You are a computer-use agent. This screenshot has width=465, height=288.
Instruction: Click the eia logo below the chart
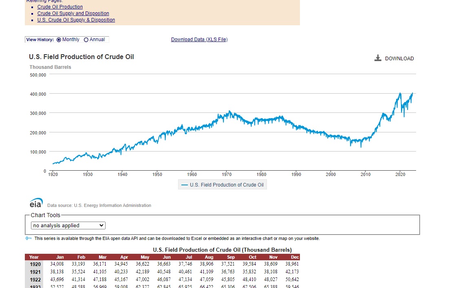pyautogui.click(x=36, y=203)
